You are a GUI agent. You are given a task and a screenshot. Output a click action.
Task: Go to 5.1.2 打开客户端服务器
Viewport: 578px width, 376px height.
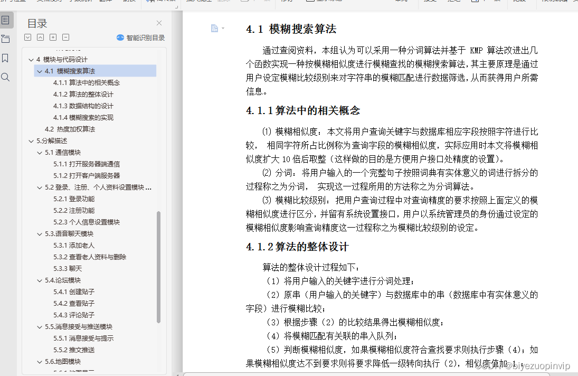(87, 175)
